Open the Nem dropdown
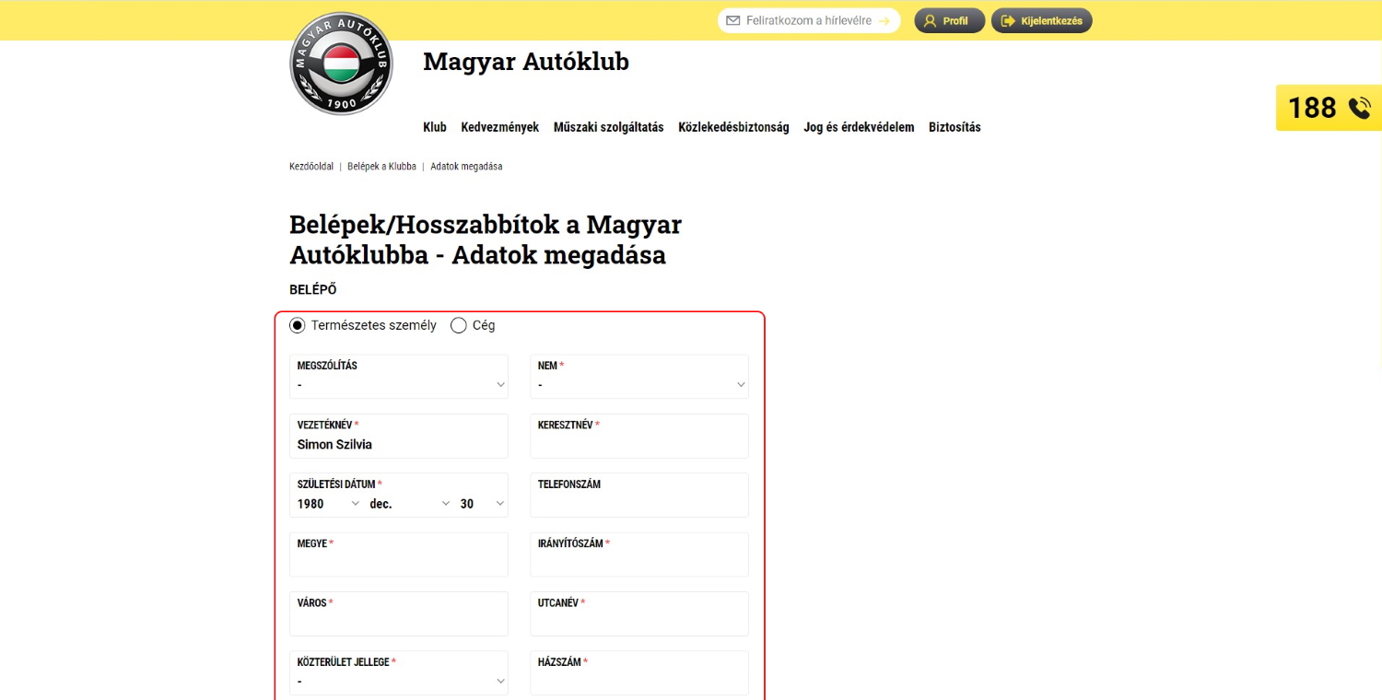 click(x=639, y=377)
